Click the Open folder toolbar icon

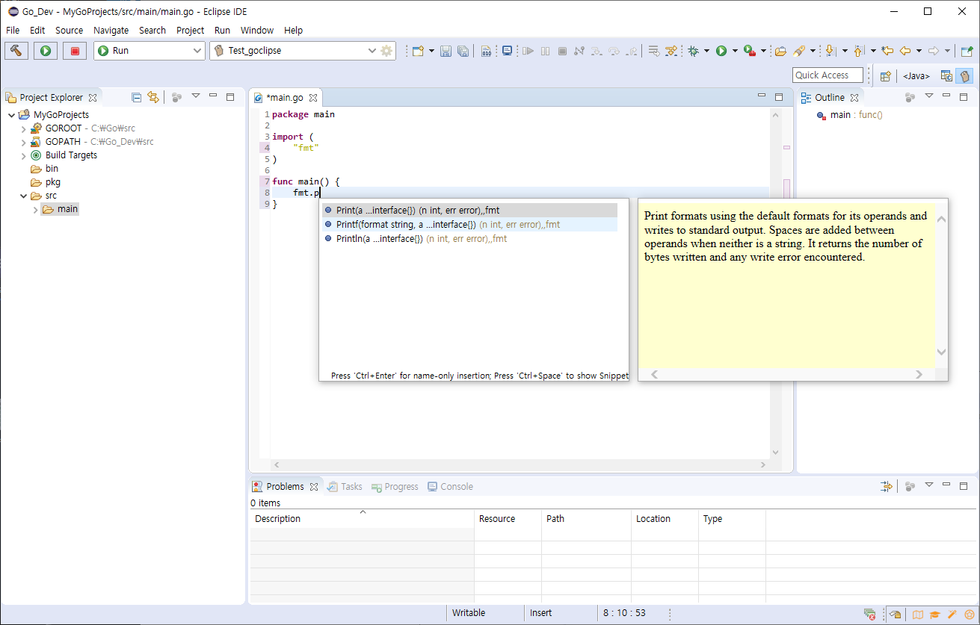(x=780, y=51)
